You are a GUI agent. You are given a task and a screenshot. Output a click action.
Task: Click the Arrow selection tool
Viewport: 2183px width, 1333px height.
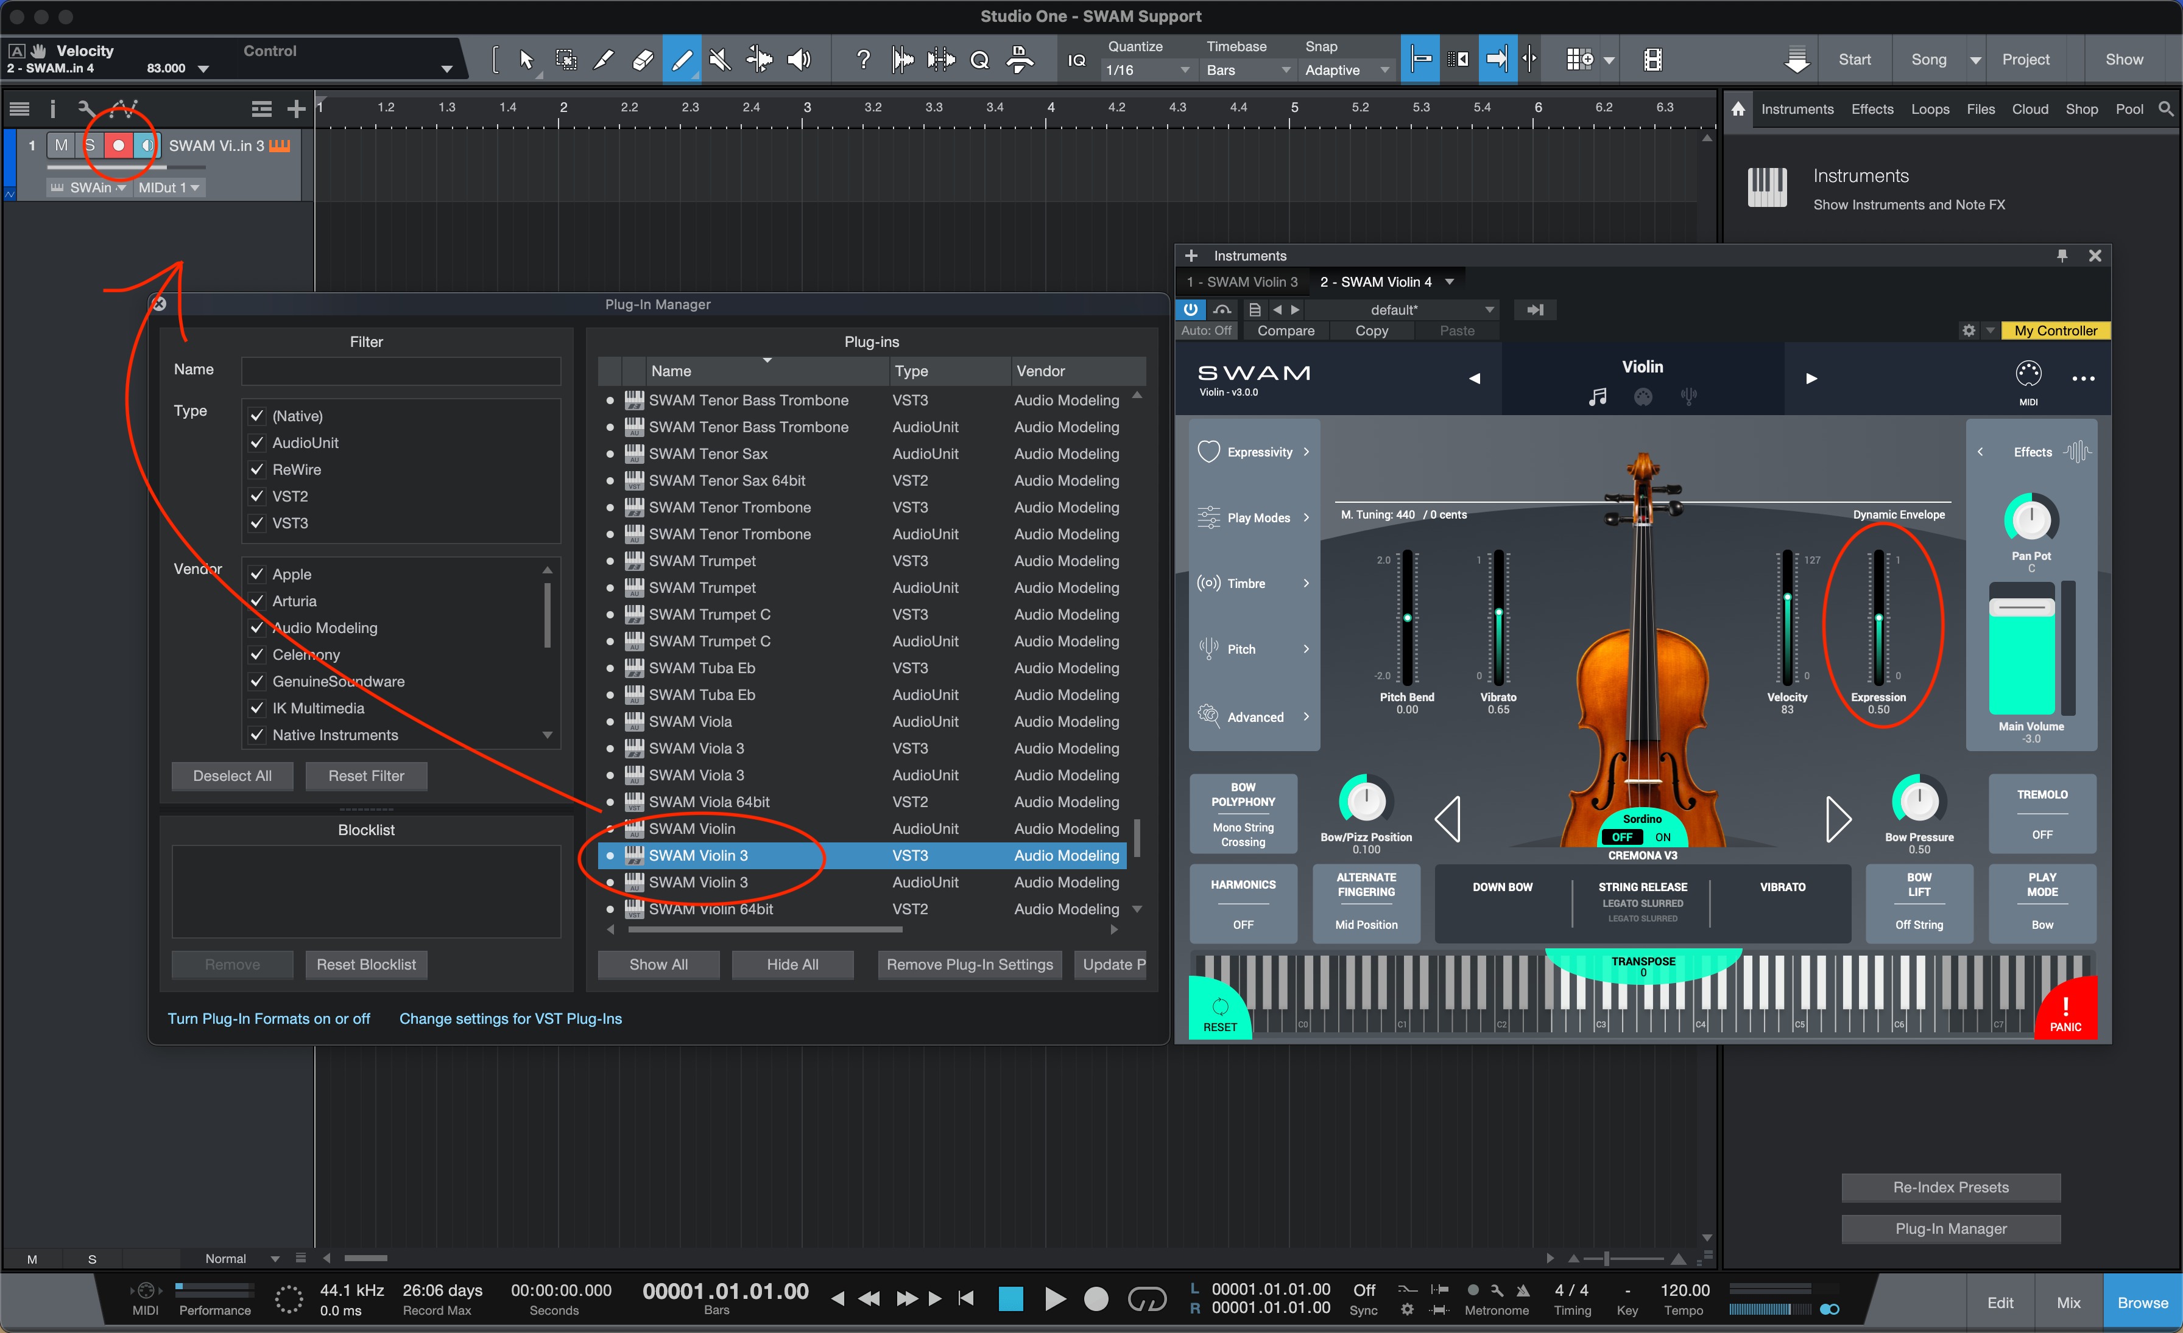click(x=526, y=59)
